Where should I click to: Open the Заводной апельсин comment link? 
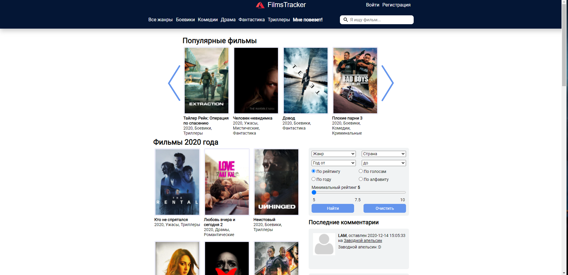[x=362, y=240]
